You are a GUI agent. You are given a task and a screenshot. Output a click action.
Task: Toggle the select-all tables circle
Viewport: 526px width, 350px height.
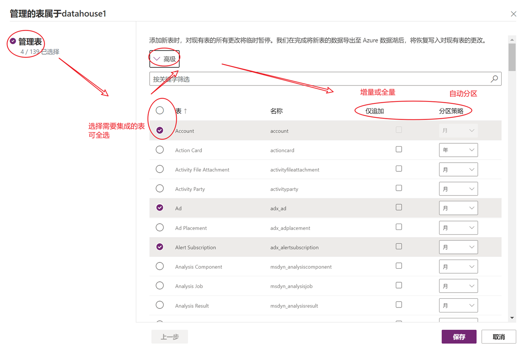160,111
